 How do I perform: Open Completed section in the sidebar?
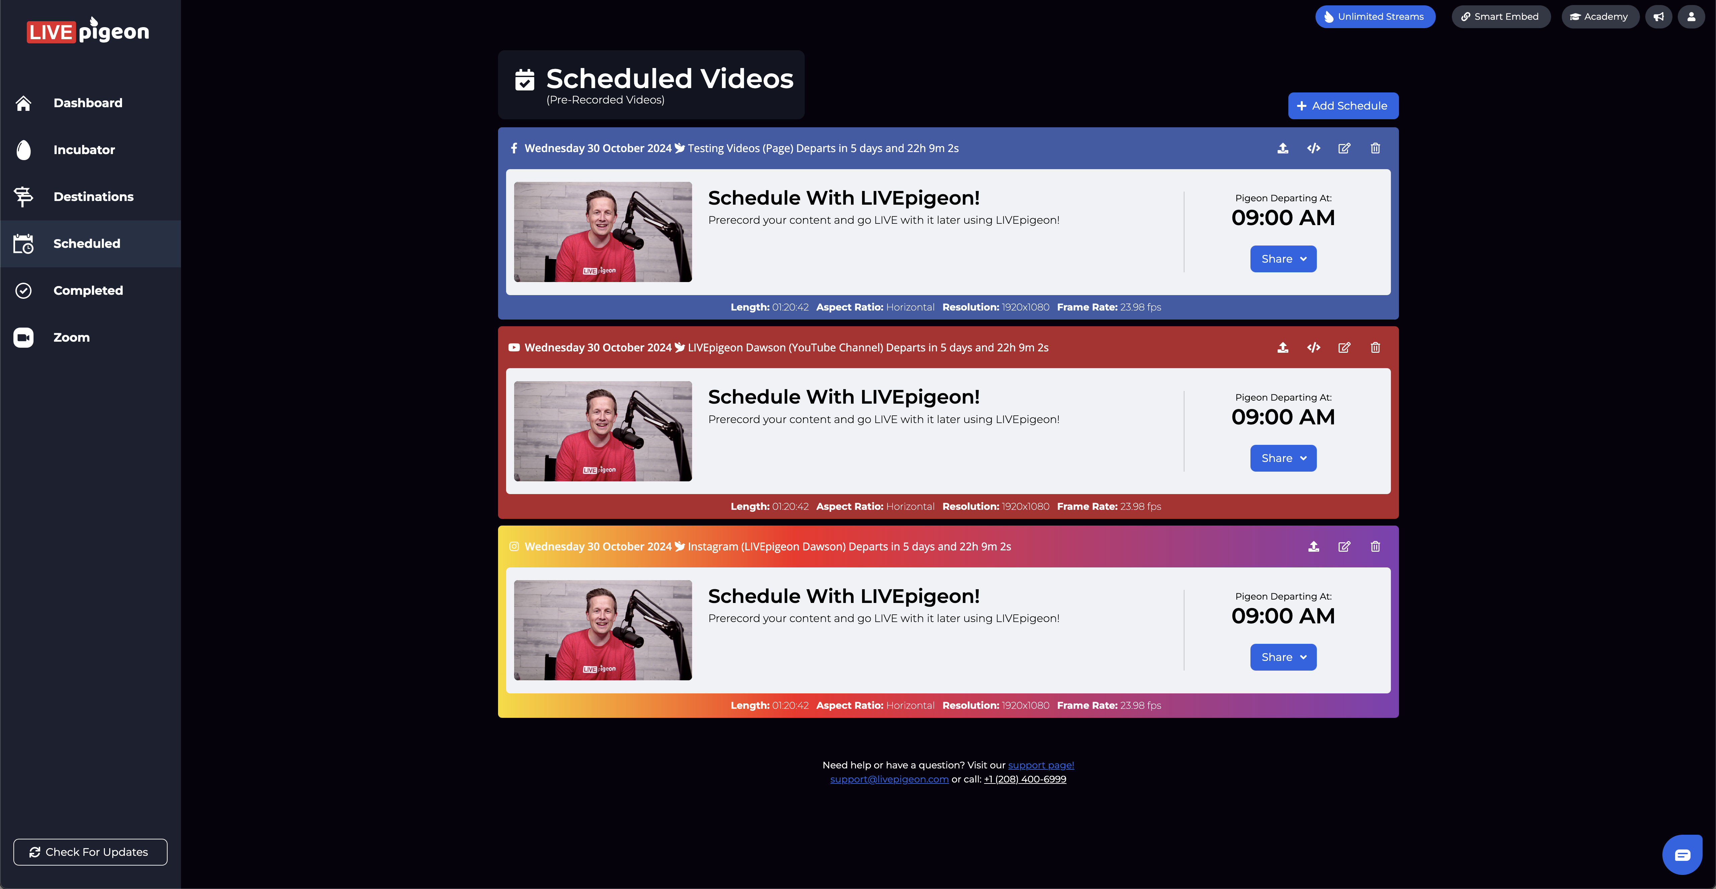88,290
